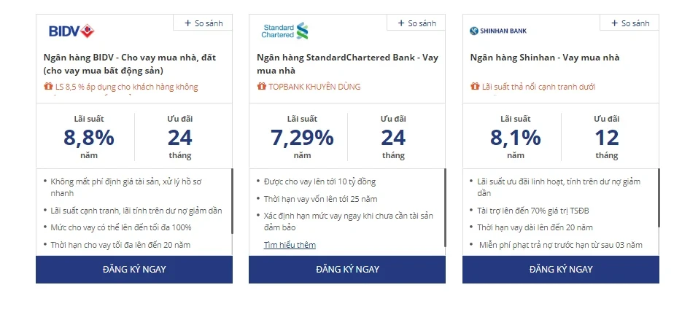Click the BIDV bank logo

click(x=71, y=31)
